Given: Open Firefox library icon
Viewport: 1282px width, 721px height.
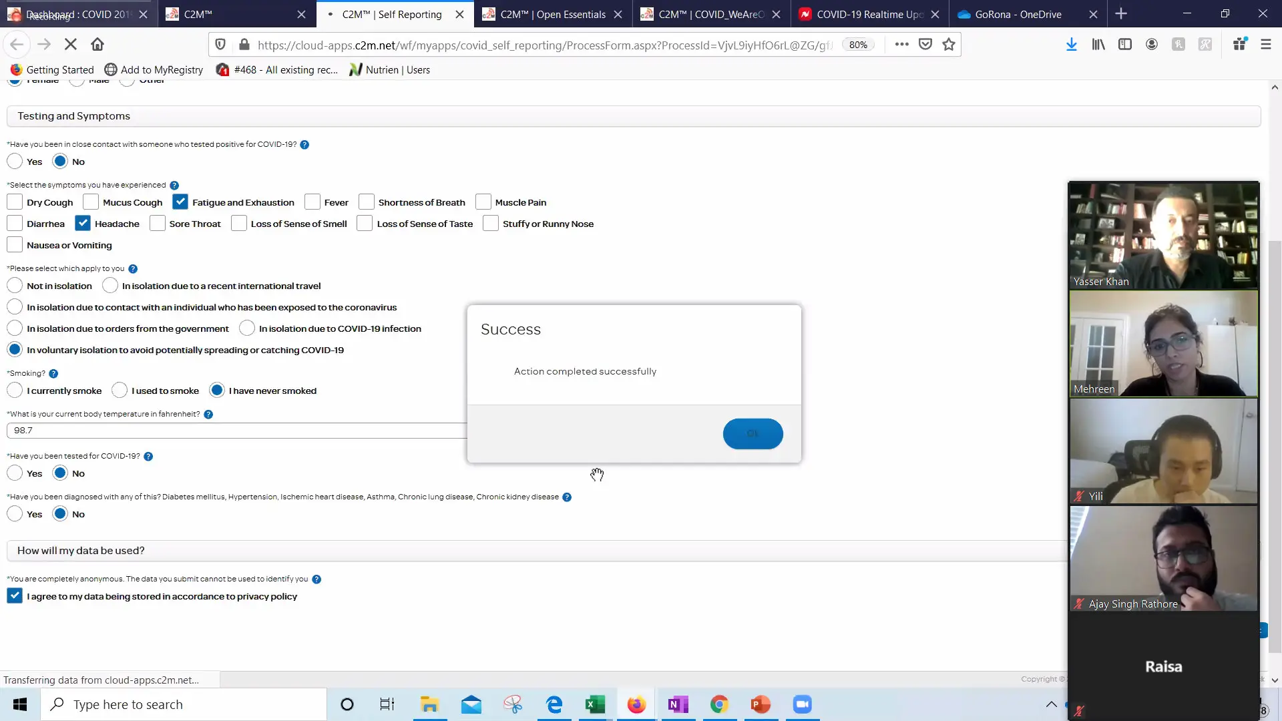Looking at the screenshot, I should (x=1098, y=45).
